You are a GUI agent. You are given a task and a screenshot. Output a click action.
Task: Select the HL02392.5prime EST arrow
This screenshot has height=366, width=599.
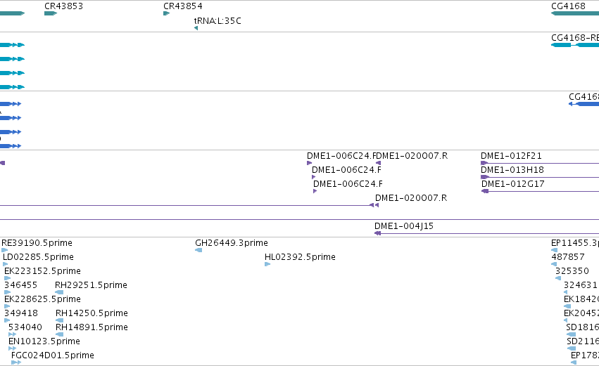tap(267, 264)
